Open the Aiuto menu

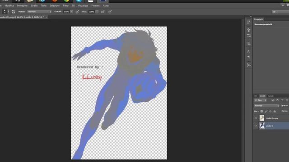click(x=106, y=6)
